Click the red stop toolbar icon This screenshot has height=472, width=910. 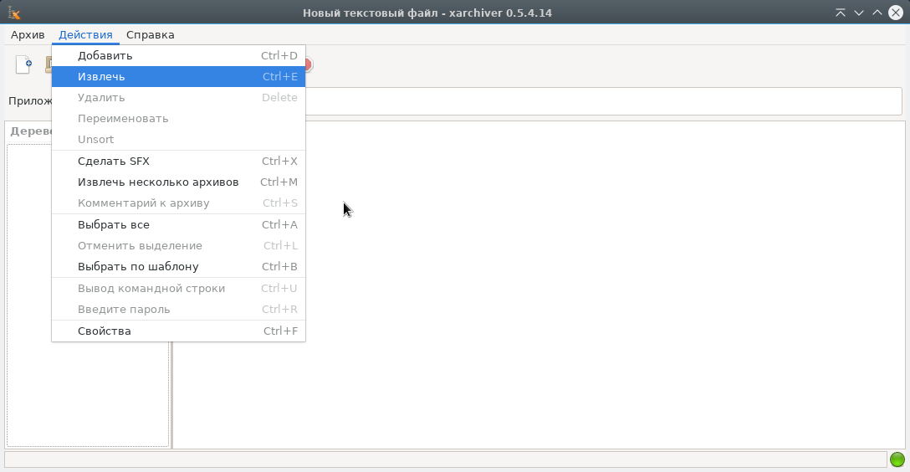tap(309, 64)
